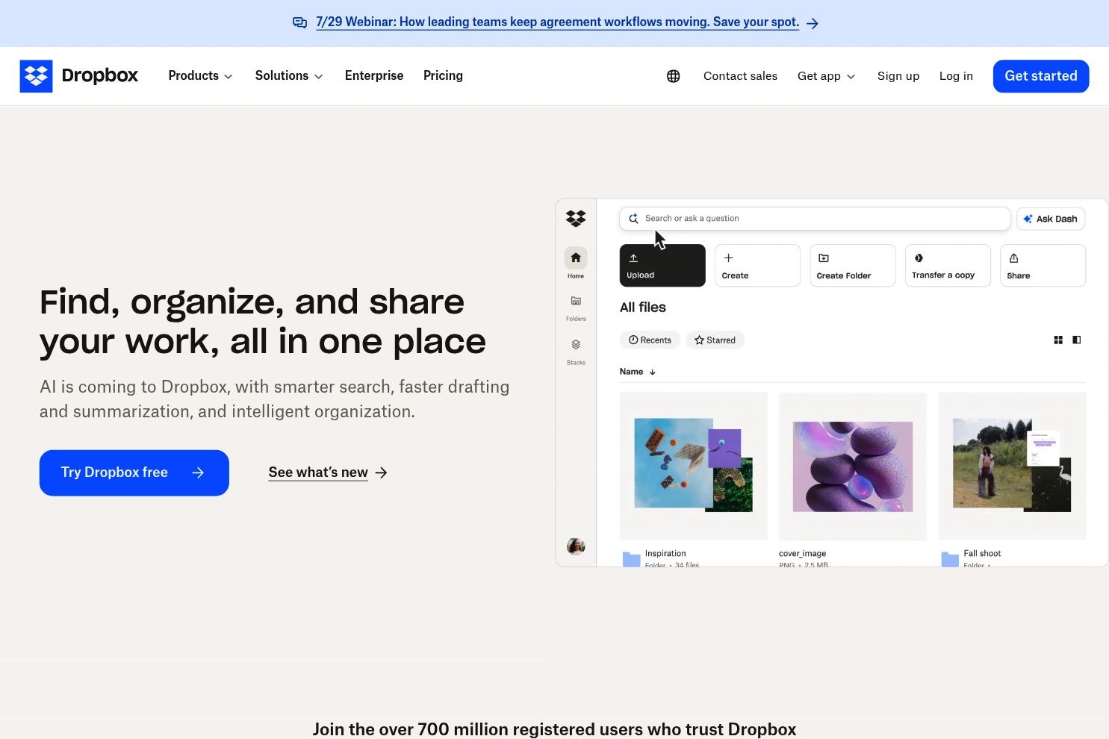Click the Share button
Viewport: 1109px width, 739px height.
[x=1043, y=266]
